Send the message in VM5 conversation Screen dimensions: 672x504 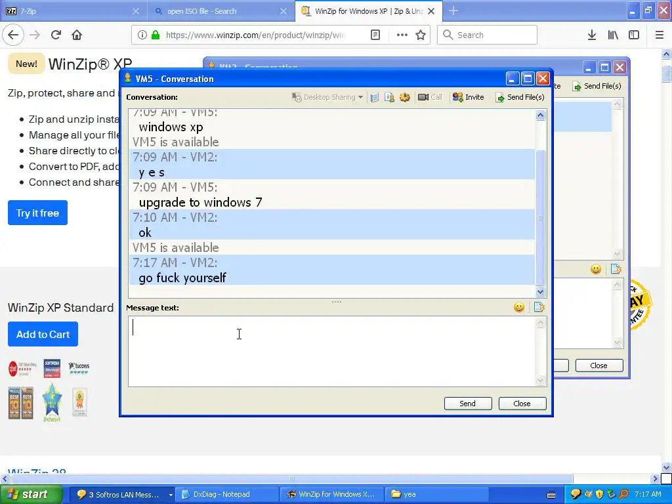(467, 404)
